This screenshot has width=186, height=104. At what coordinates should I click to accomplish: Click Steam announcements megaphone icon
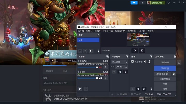[x=134, y=3]
